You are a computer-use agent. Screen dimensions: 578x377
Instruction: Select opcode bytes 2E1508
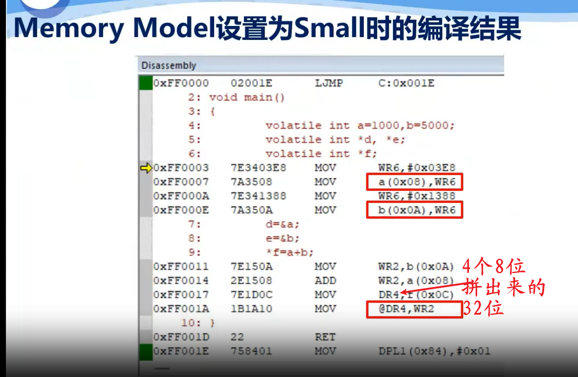(251, 280)
